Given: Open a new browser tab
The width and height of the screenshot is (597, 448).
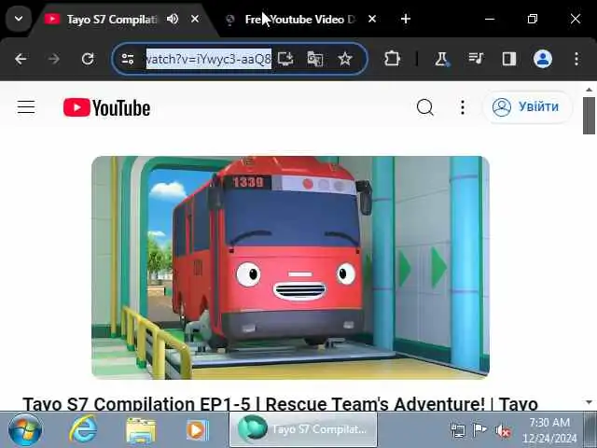Looking at the screenshot, I should 406,19.
